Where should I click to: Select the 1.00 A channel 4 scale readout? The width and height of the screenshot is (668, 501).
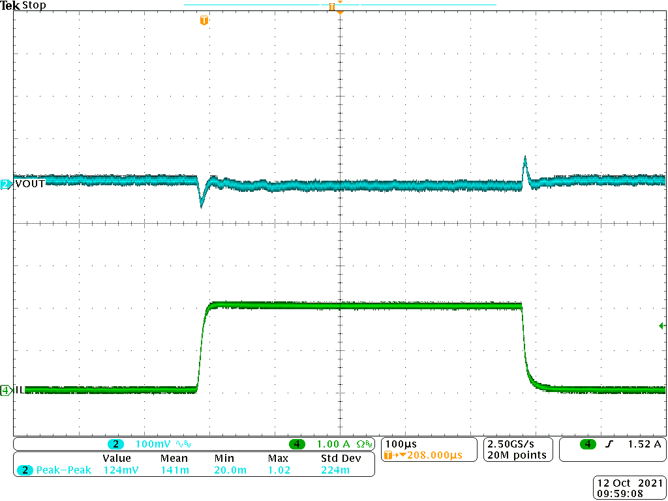333,444
